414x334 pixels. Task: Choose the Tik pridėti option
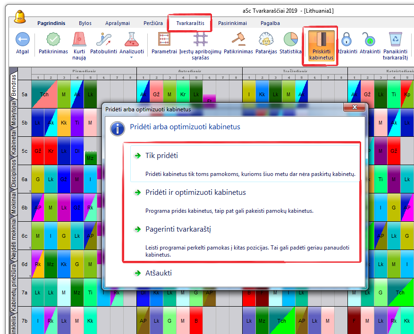click(x=161, y=156)
